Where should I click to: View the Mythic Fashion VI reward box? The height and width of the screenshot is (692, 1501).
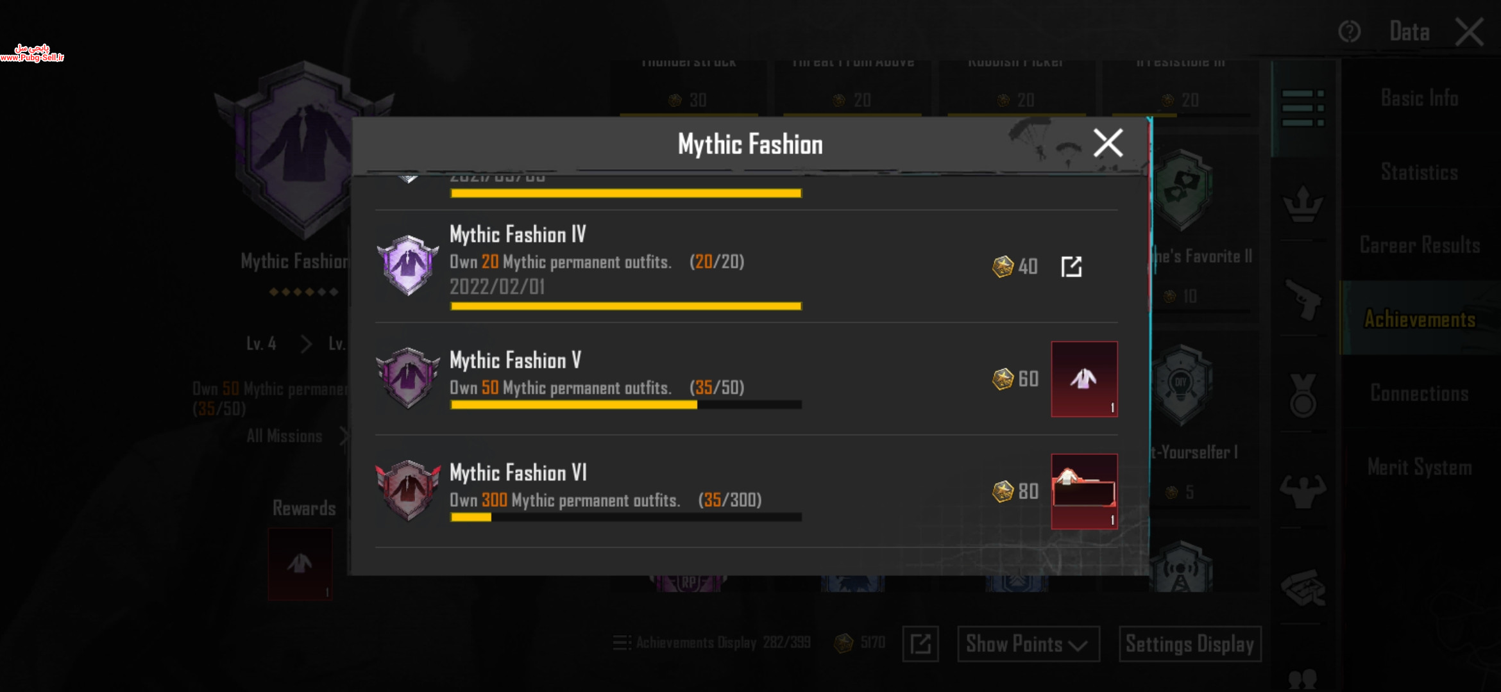(1084, 491)
